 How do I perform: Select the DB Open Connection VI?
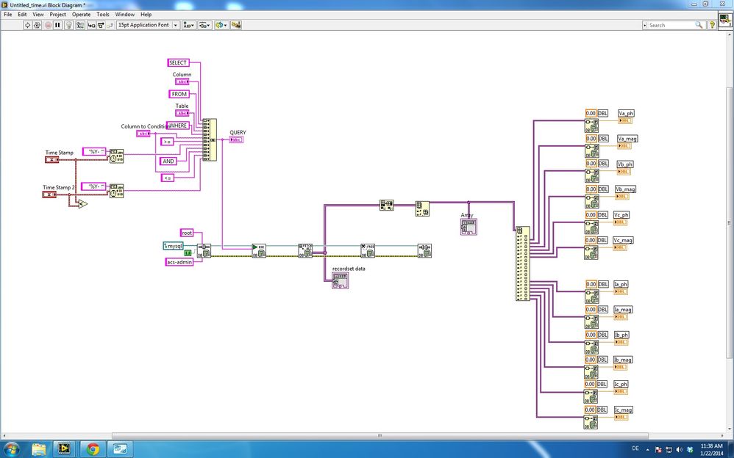click(204, 251)
